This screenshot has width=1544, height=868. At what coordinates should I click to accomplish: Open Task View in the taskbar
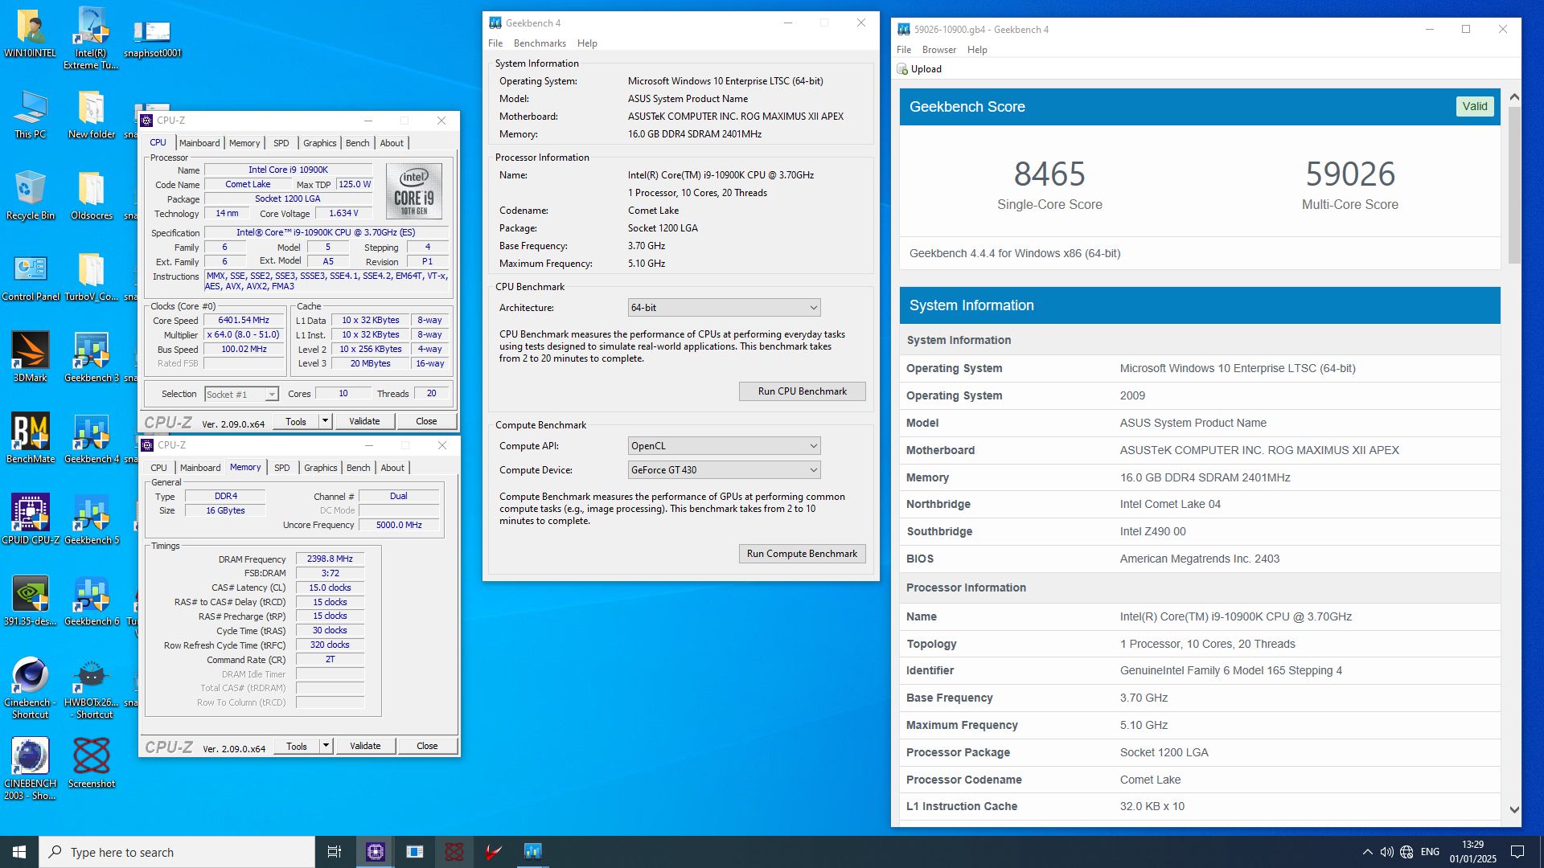coord(335,852)
